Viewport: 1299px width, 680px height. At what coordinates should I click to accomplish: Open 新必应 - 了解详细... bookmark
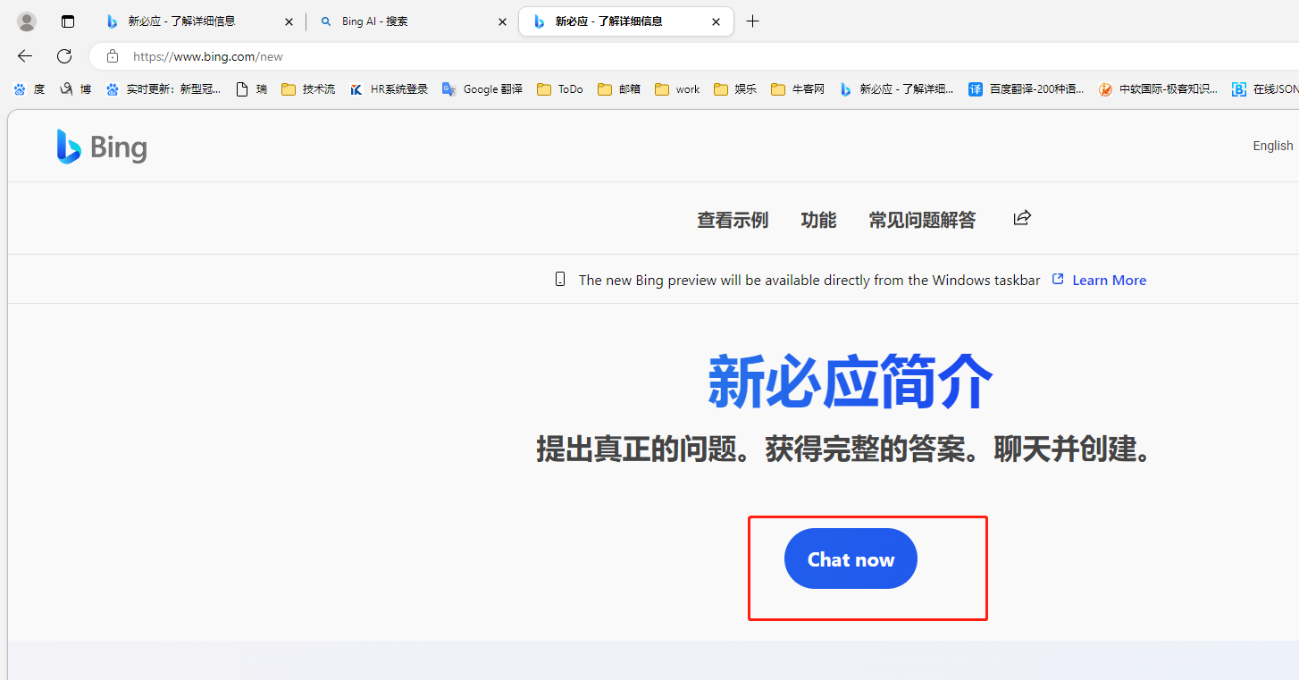coord(896,89)
